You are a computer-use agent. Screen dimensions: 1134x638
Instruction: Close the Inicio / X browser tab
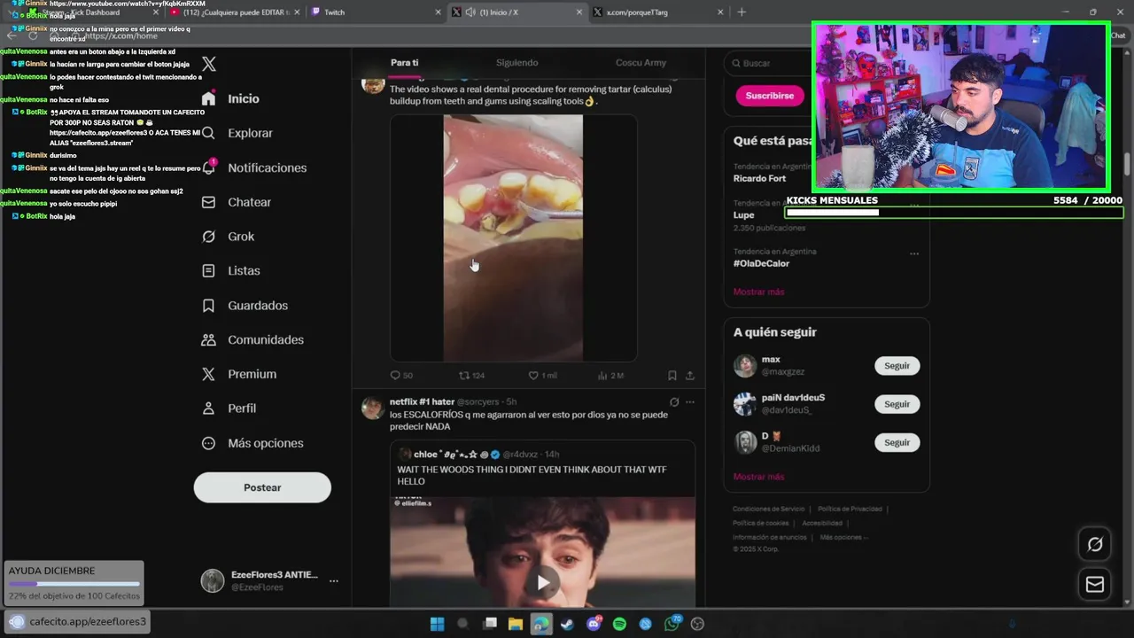579,12
